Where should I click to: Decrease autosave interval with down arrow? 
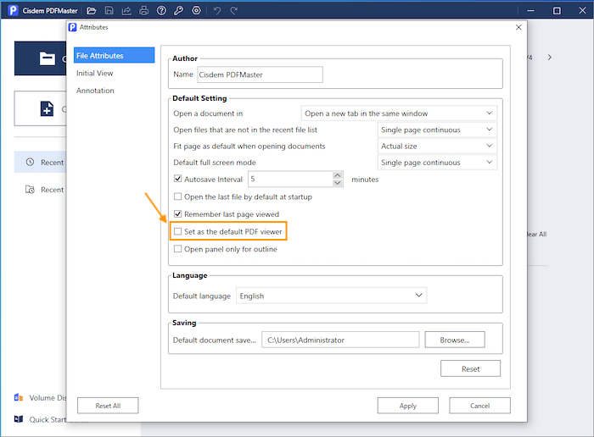point(338,183)
